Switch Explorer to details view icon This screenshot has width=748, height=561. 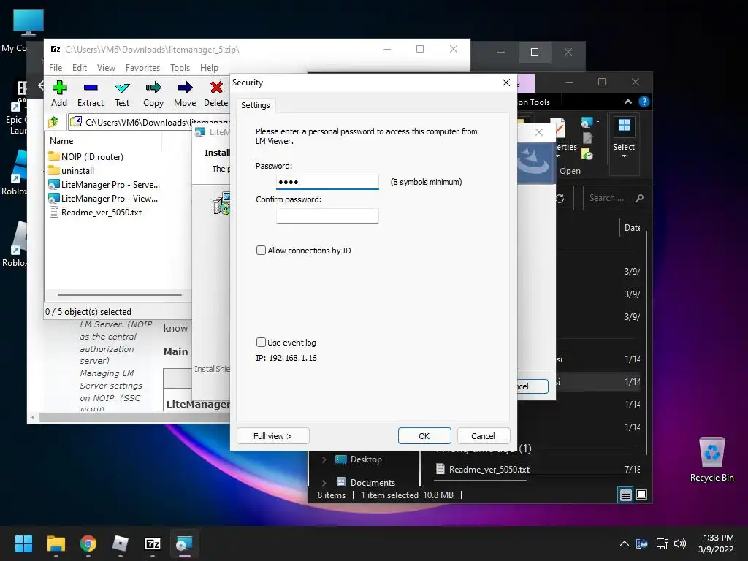(x=625, y=495)
